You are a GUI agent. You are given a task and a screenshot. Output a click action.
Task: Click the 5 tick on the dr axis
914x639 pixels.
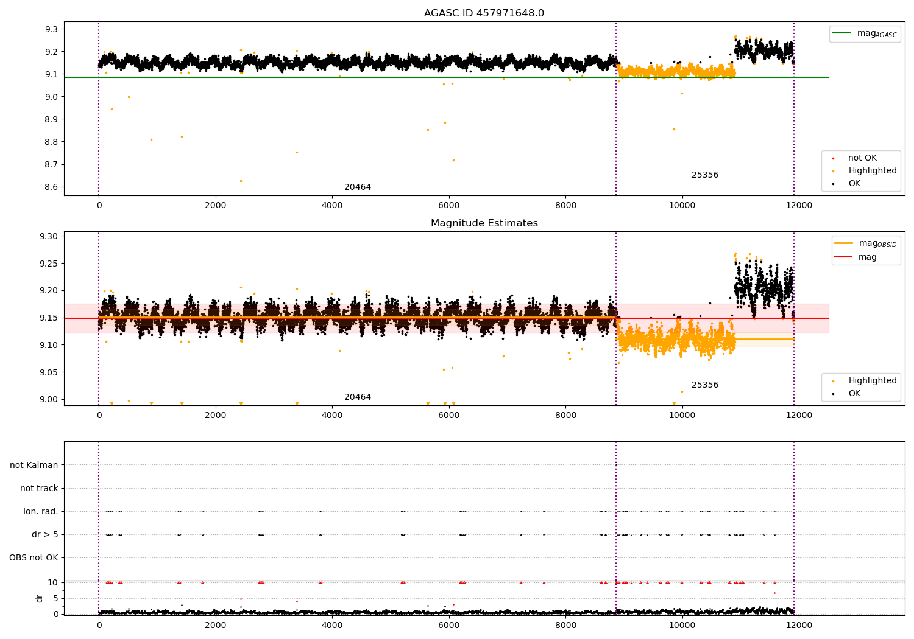pyautogui.click(x=56, y=599)
